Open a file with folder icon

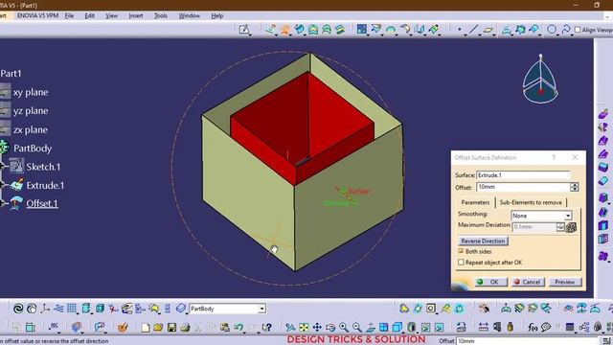point(158,327)
